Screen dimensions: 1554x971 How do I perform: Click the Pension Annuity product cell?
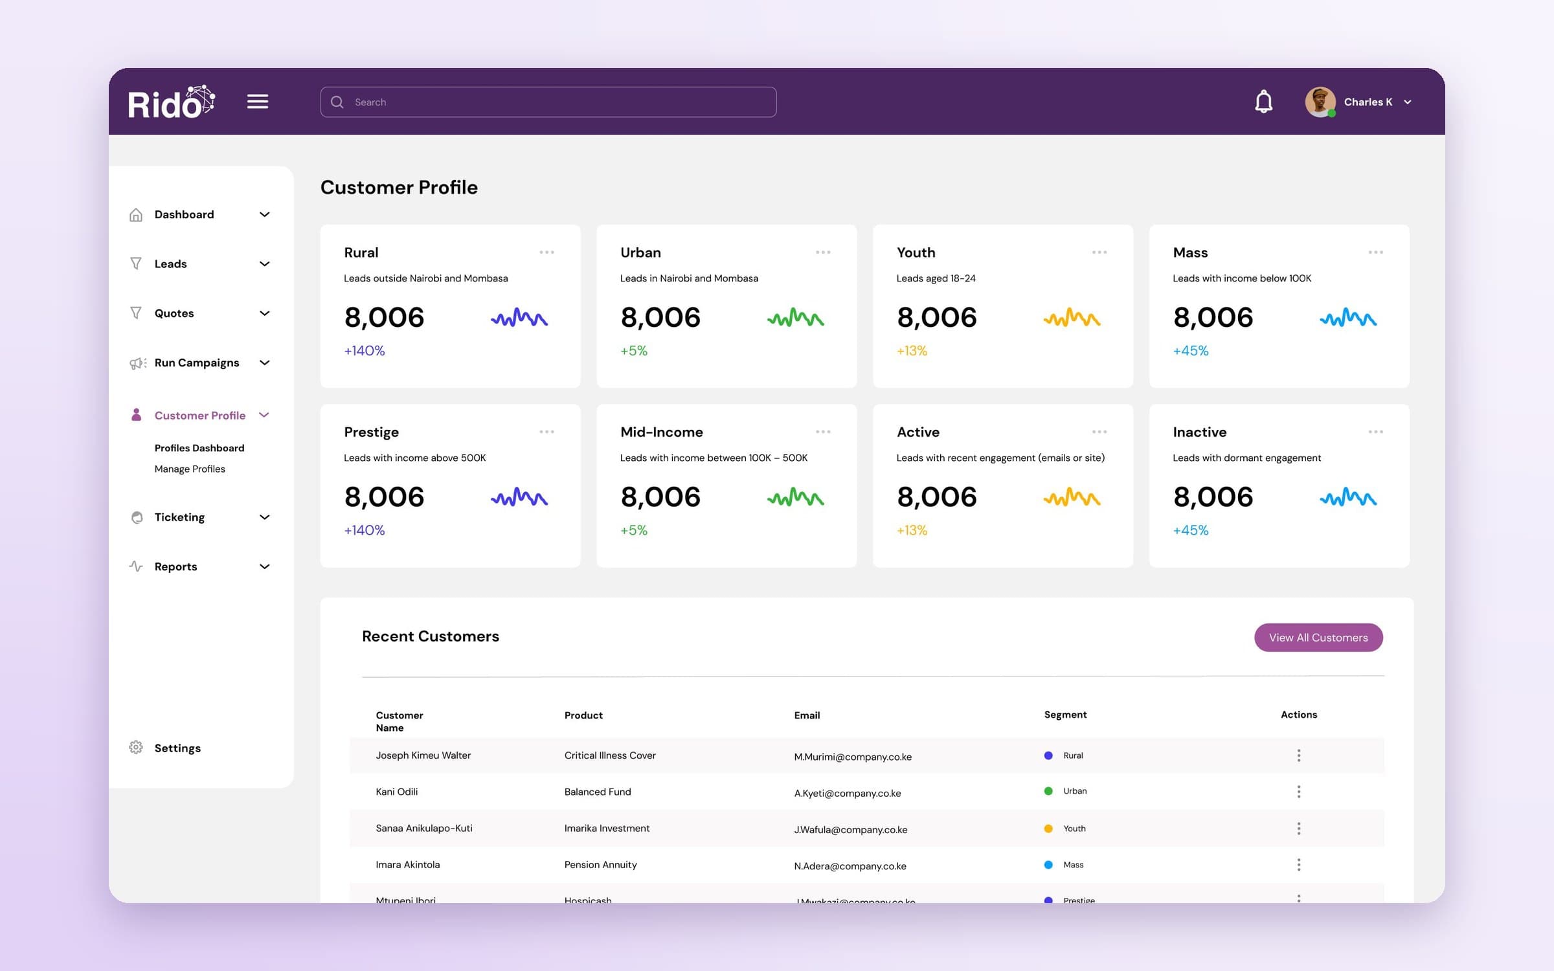pos(600,865)
